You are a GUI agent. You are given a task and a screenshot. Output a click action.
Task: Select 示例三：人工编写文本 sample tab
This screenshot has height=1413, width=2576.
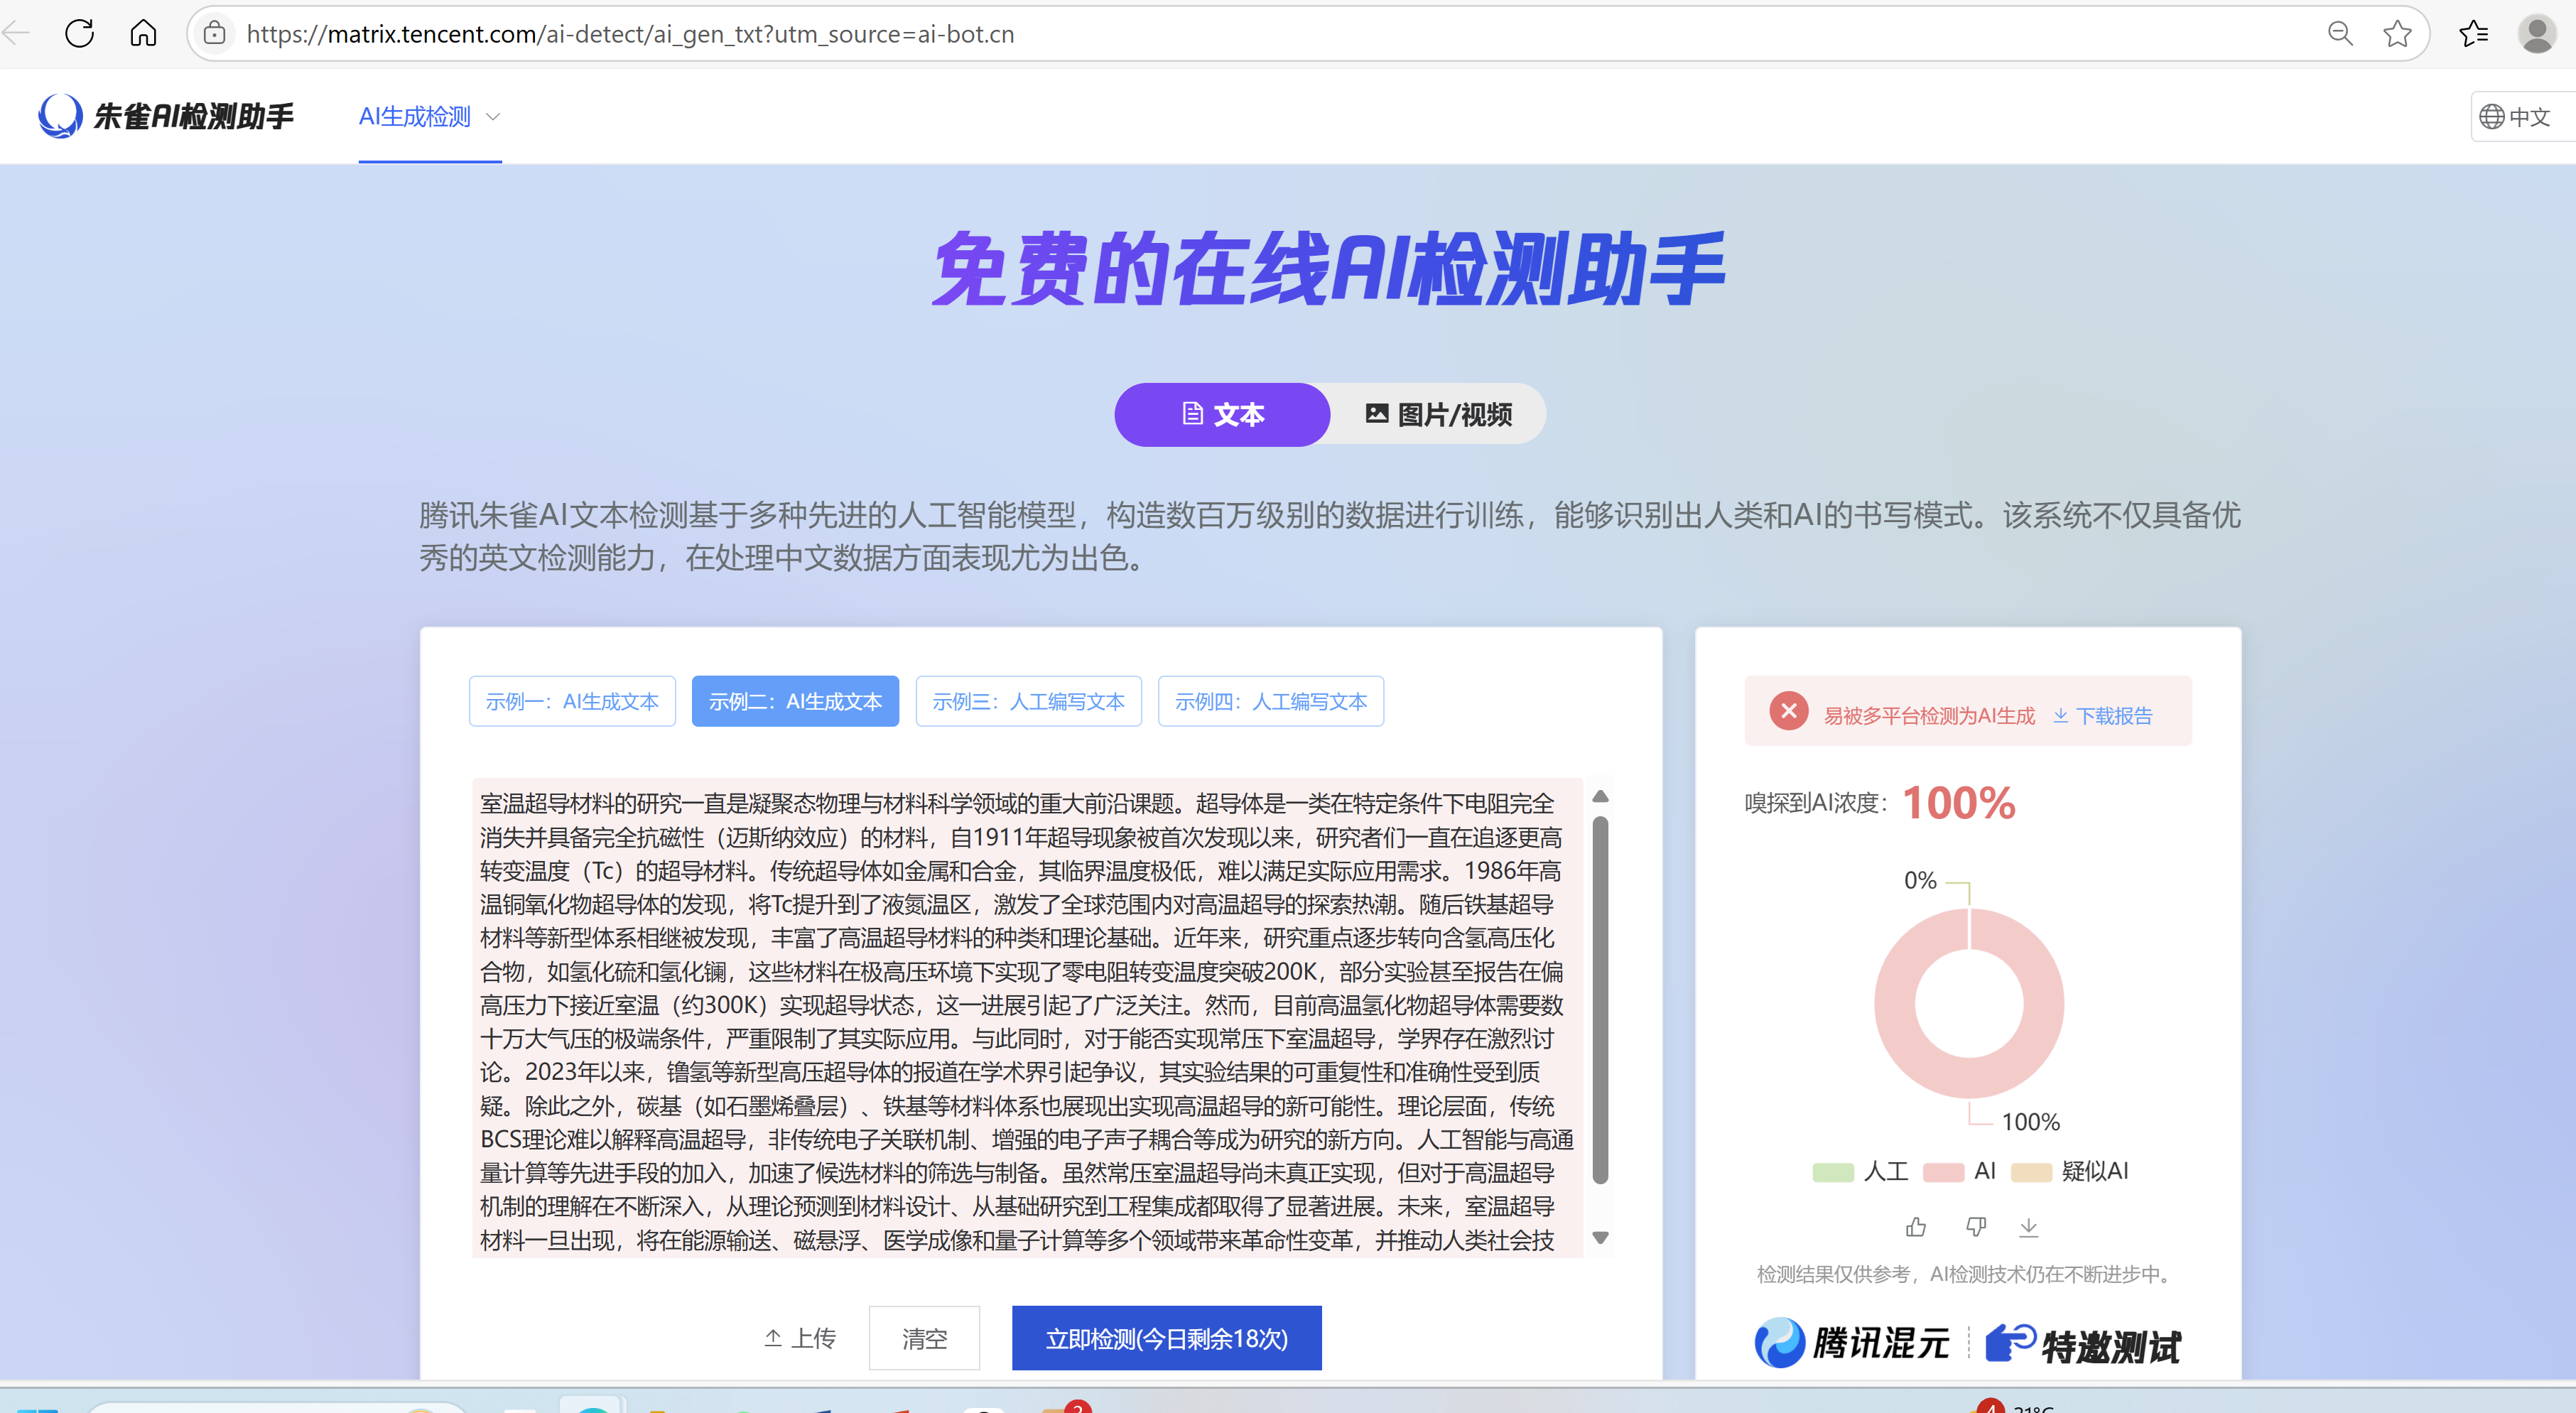(1028, 701)
